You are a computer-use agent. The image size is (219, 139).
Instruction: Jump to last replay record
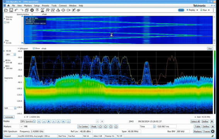(x=63, y=121)
